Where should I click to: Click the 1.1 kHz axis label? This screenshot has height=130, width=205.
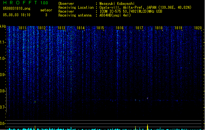tap(3, 42)
